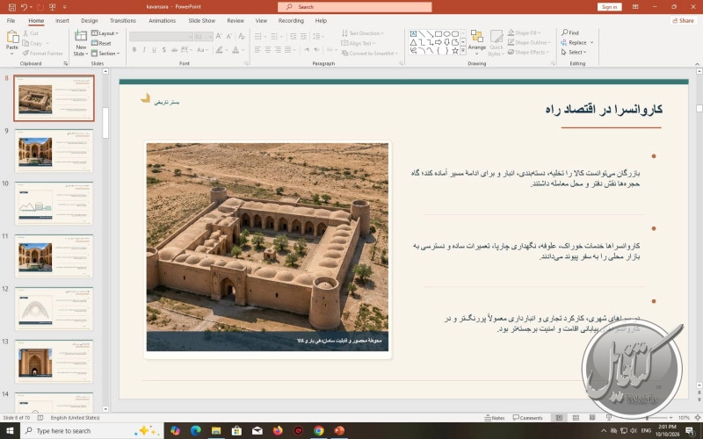Open the Slide Show tab
Image resolution: width=703 pixels, height=439 pixels.
point(202,20)
